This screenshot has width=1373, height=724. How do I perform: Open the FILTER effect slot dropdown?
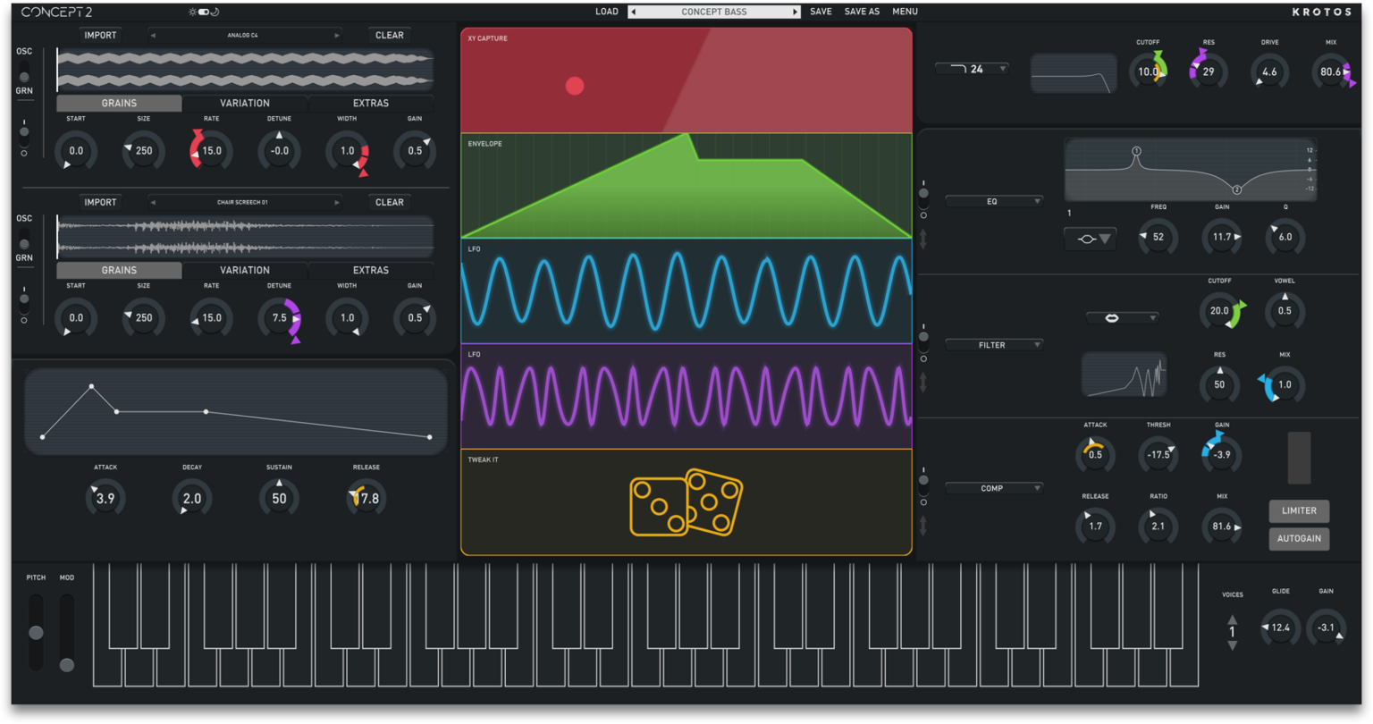(x=993, y=343)
